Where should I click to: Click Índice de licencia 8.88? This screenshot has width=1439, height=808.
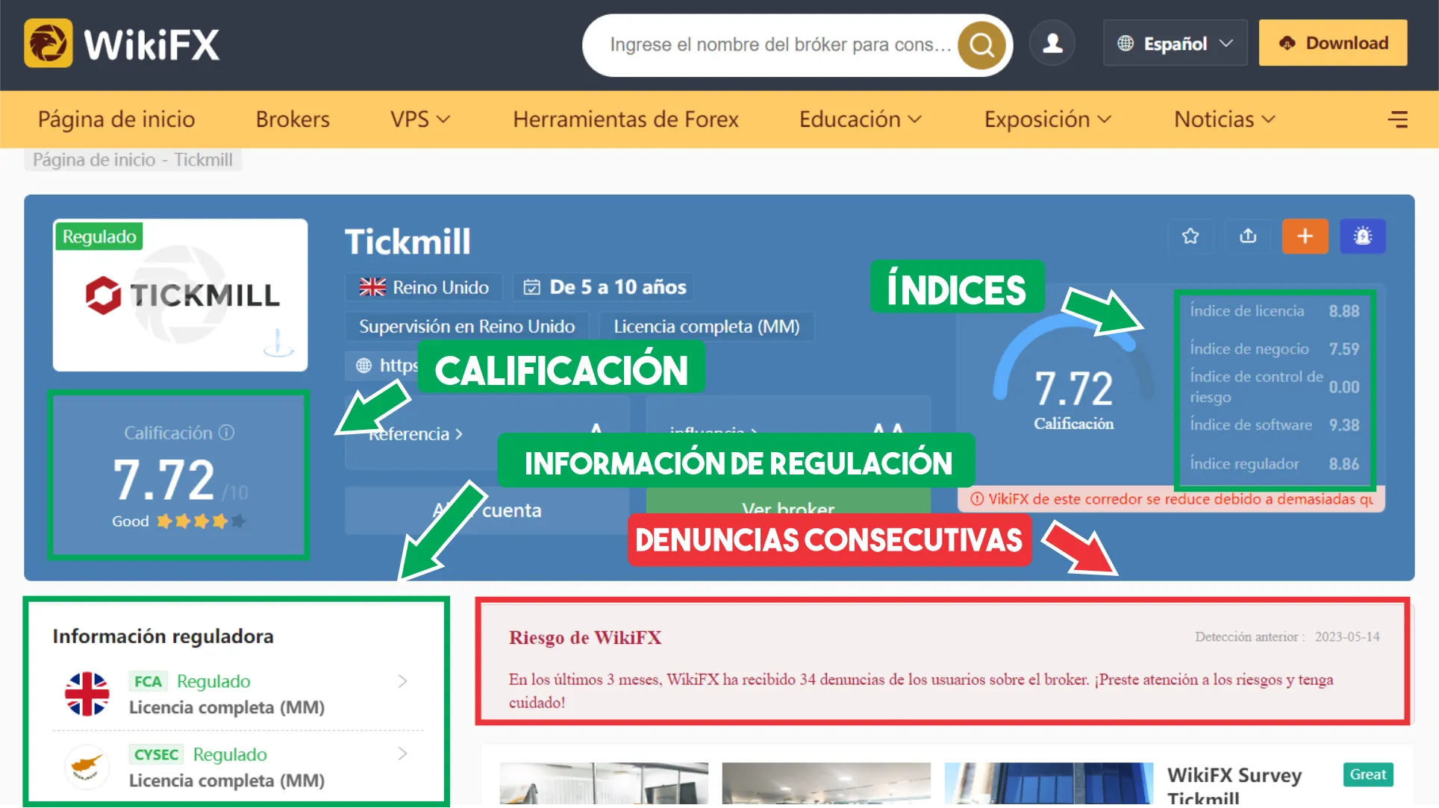coord(1275,311)
